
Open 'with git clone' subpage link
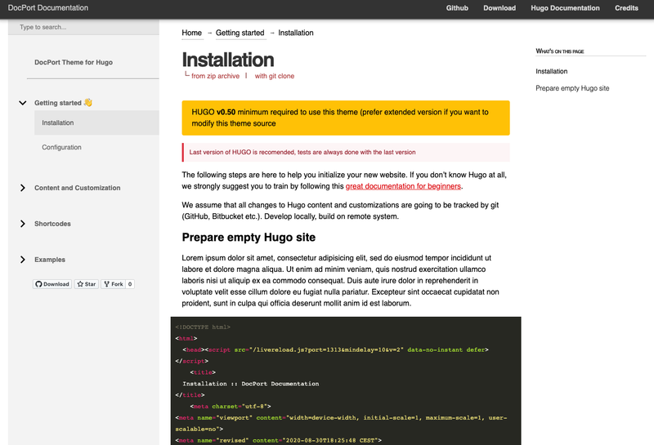(x=275, y=76)
